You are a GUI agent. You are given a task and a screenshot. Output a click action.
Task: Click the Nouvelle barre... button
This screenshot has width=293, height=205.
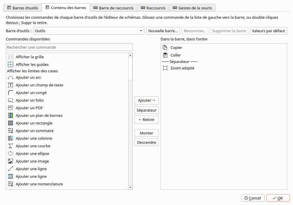(163, 31)
